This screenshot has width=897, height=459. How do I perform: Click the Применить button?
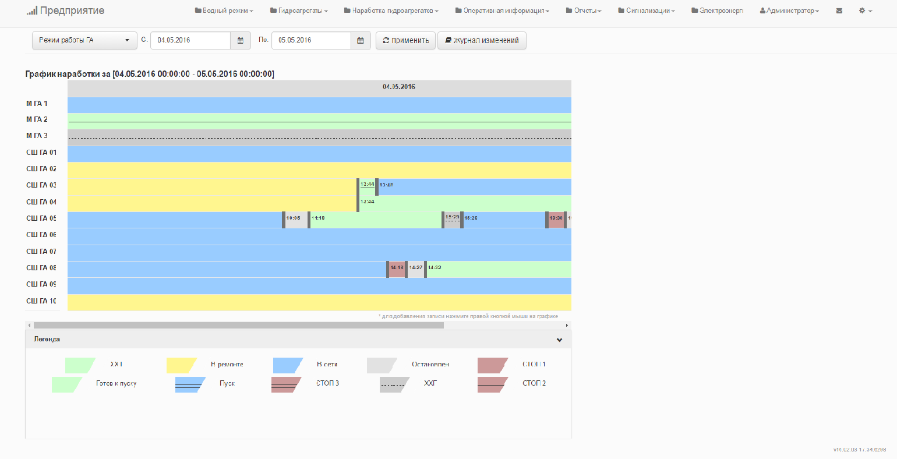point(405,41)
